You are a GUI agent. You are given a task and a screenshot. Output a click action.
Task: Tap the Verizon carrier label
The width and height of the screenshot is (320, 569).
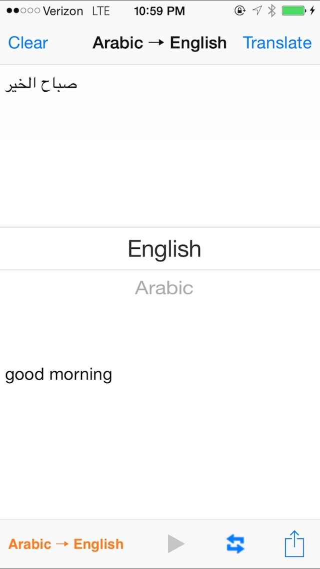coord(63,11)
